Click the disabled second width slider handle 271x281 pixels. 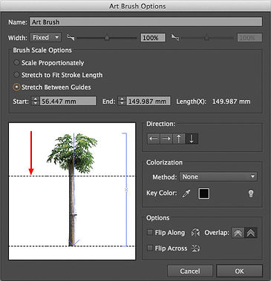(x=207, y=38)
